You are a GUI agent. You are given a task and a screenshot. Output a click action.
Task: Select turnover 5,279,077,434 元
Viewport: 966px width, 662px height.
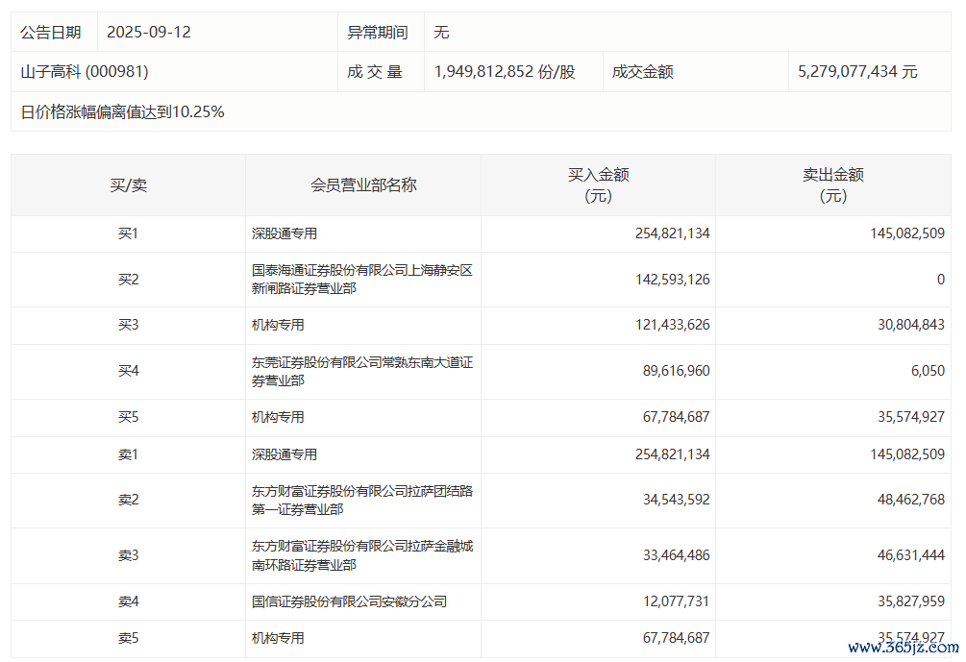[857, 71]
